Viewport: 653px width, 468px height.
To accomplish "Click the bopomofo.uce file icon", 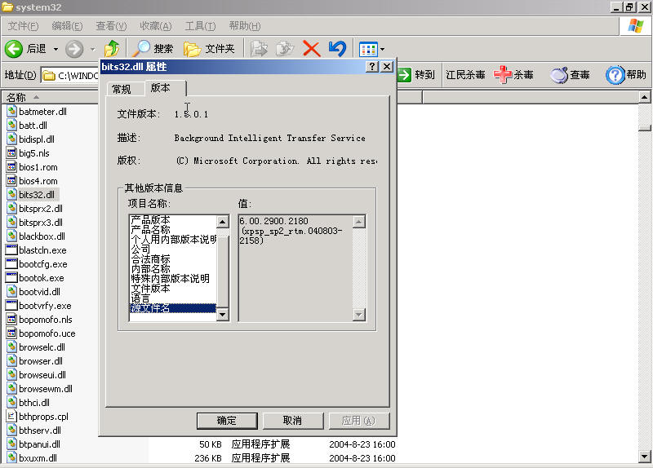I will [11, 333].
